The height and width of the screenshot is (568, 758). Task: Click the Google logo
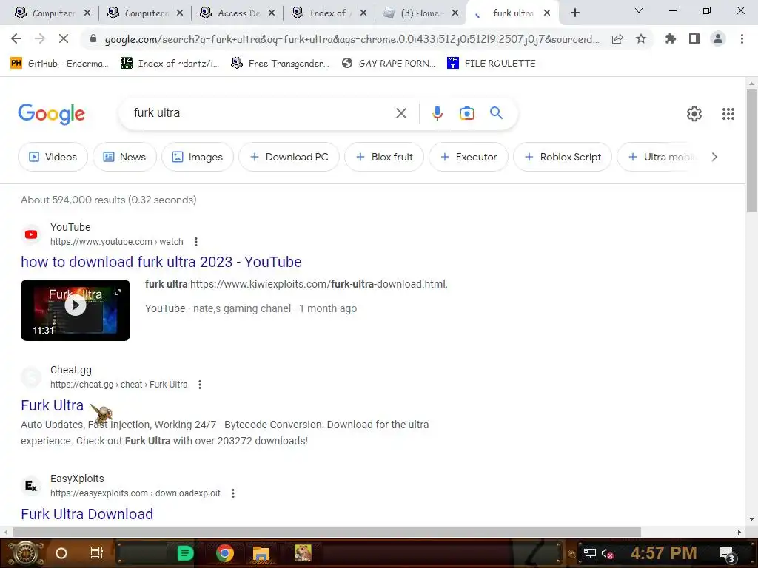click(x=51, y=114)
